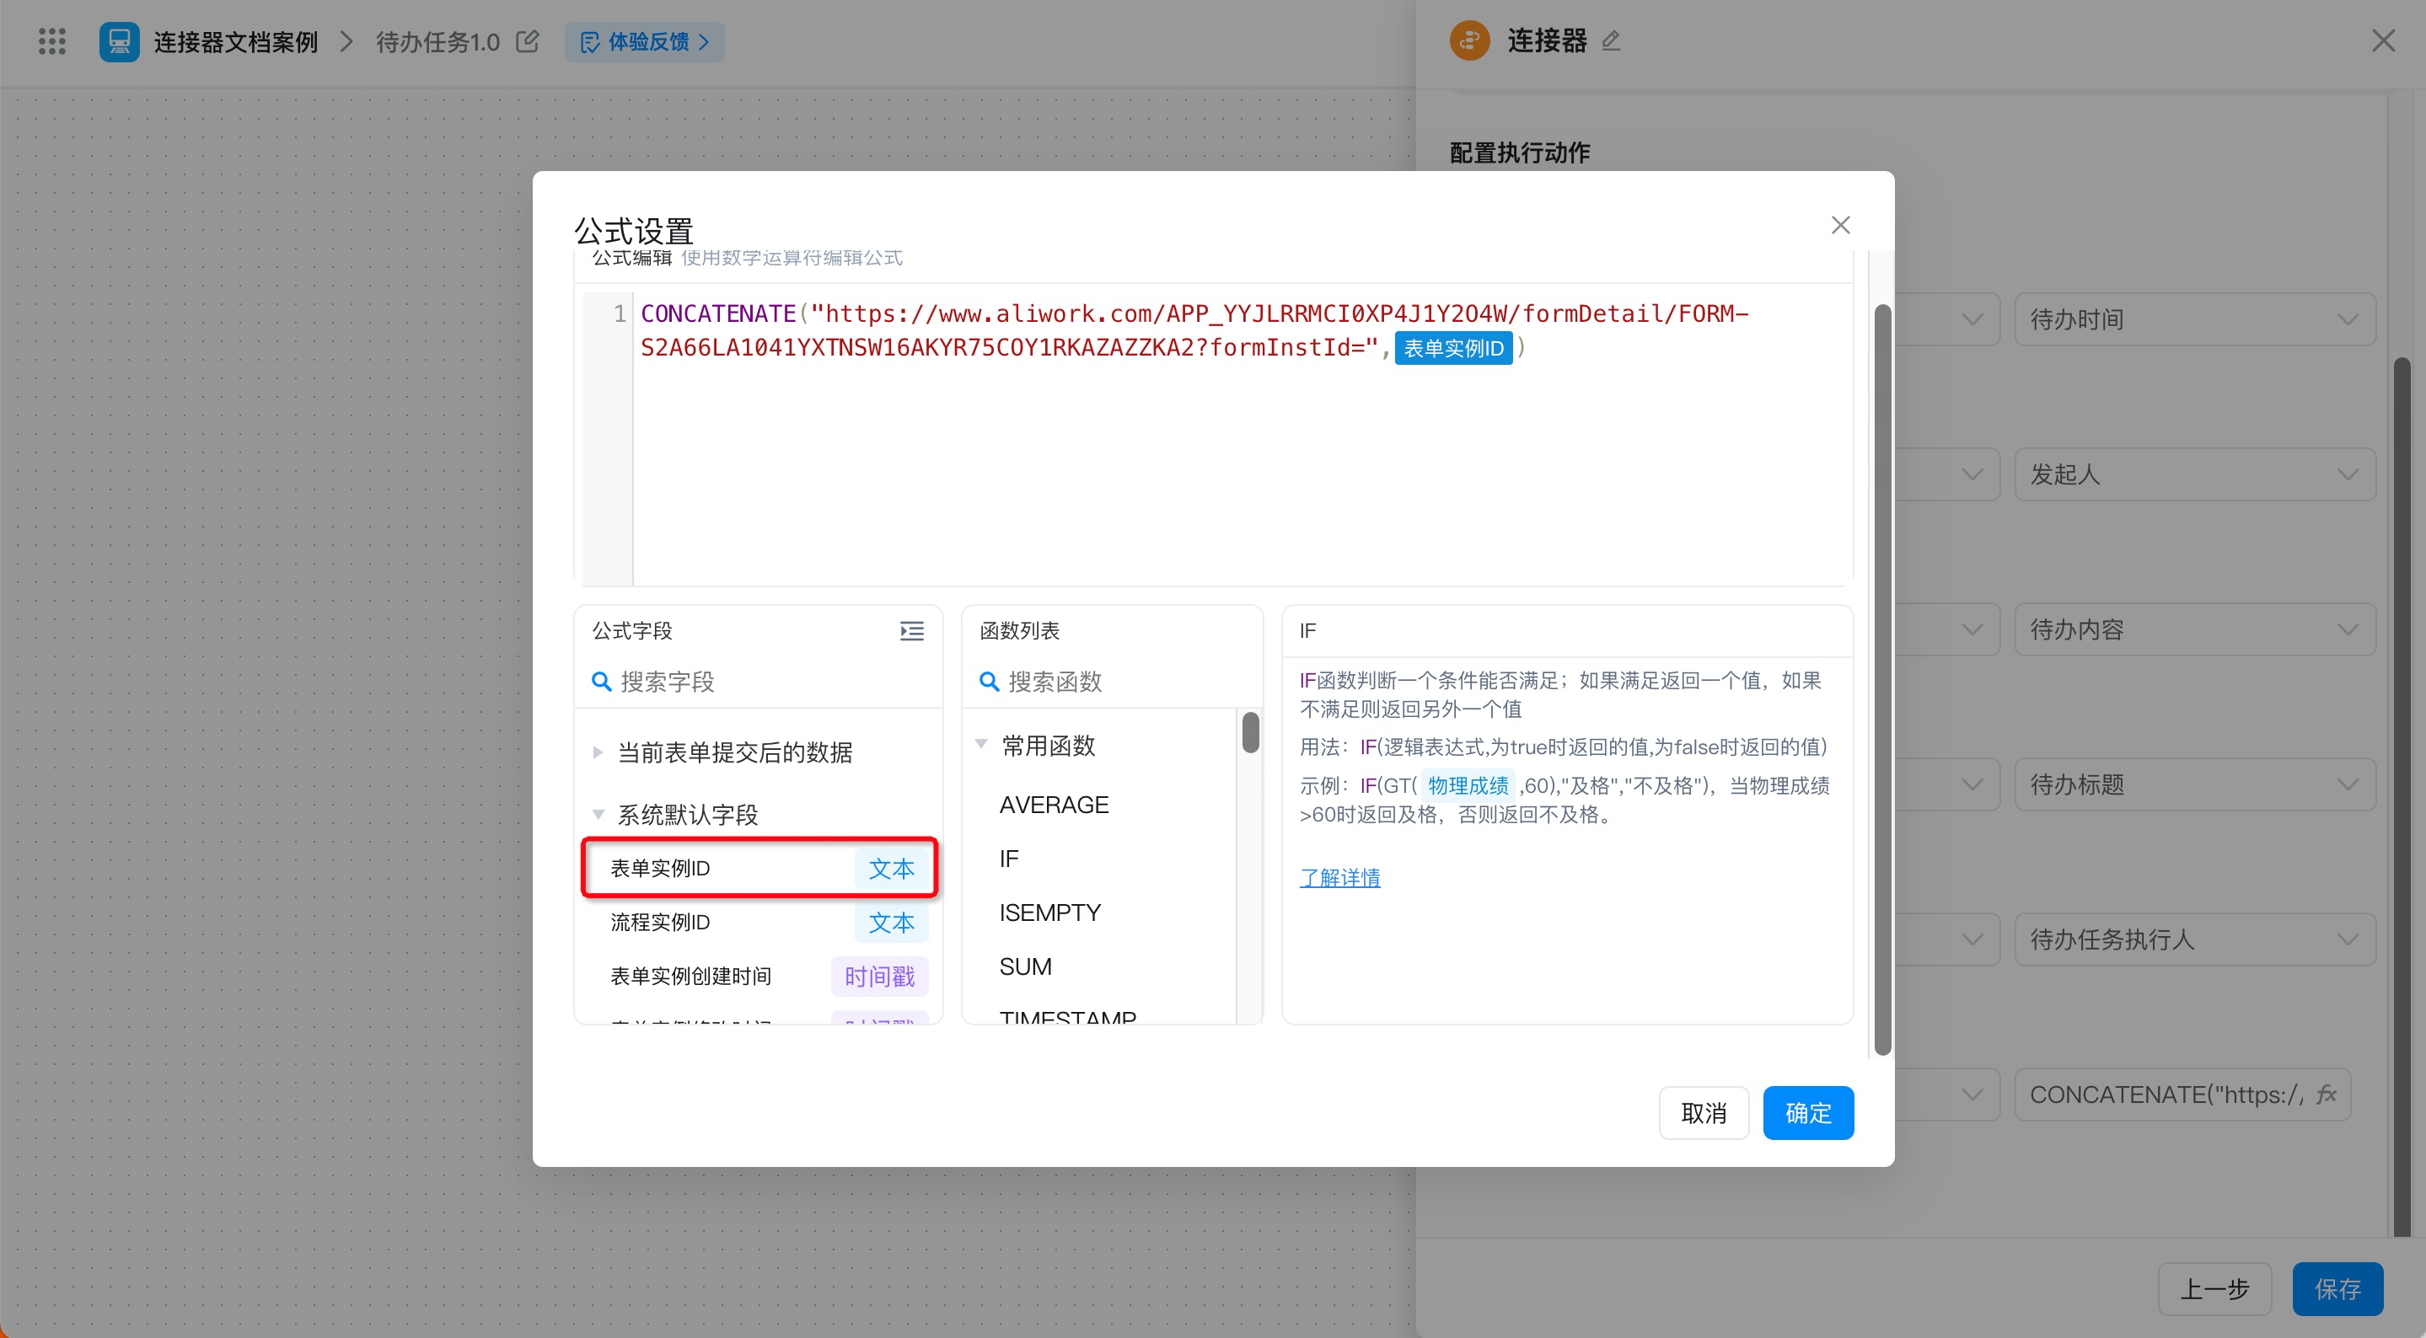Open the 待办标题 dropdown

coord(2194,784)
